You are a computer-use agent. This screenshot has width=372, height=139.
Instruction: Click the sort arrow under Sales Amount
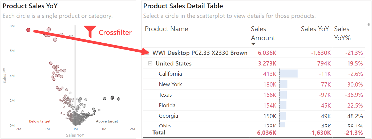[253, 44]
